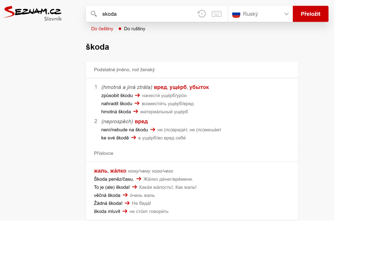Click the translation жалко
Viewport: 373px width, 264px height.
point(118,171)
